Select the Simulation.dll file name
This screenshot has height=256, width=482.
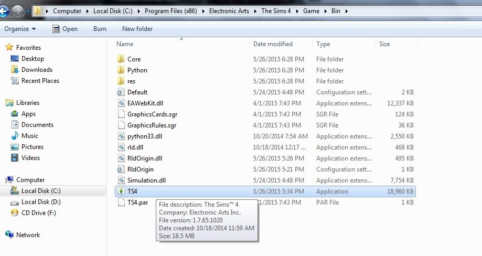[x=146, y=180]
